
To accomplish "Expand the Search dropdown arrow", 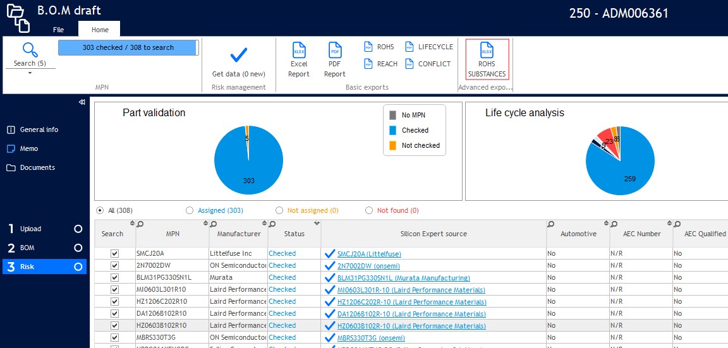I will [30, 73].
